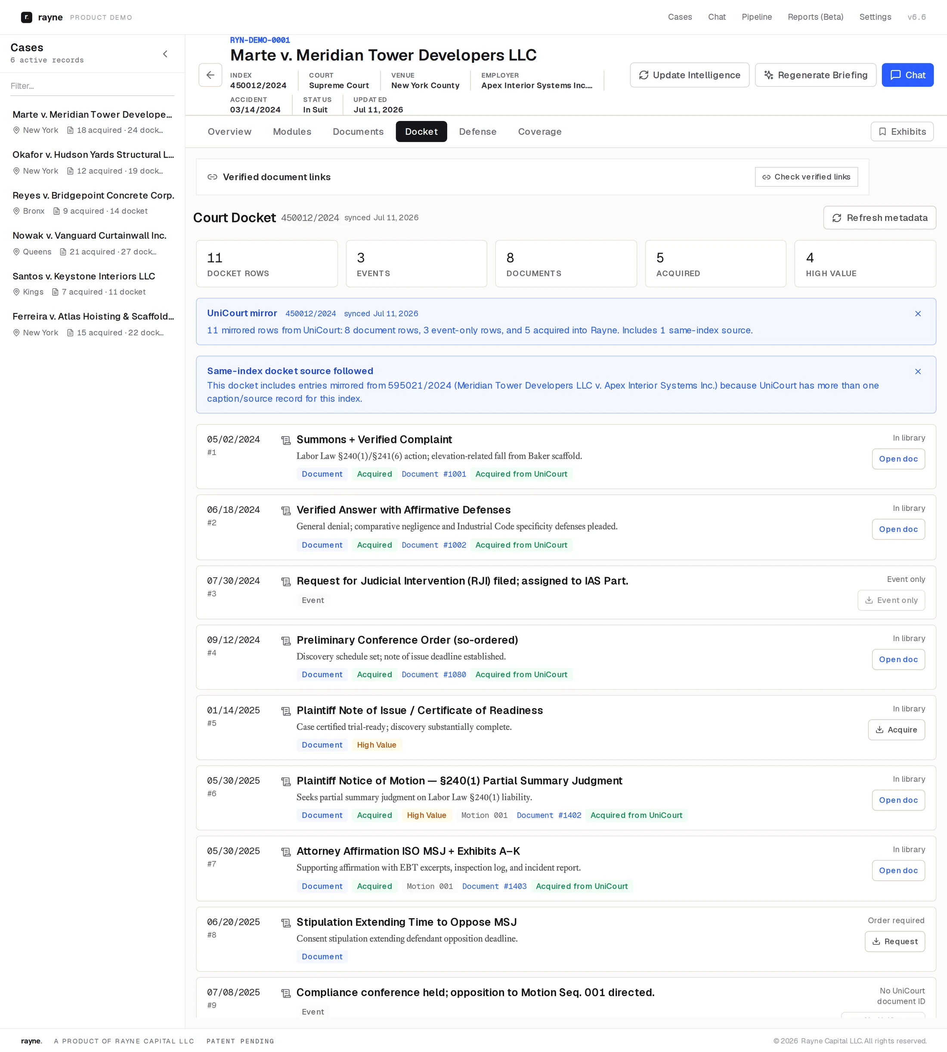Click Update Intelligence button
The image size is (947, 1052).
pyautogui.click(x=690, y=75)
